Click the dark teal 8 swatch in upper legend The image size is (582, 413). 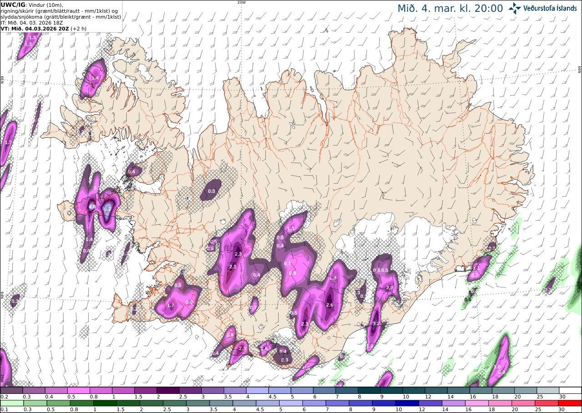(369, 390)
